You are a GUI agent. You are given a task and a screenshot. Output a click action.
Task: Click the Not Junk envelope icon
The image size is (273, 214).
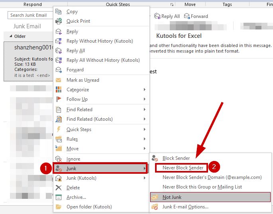[155, 197]
